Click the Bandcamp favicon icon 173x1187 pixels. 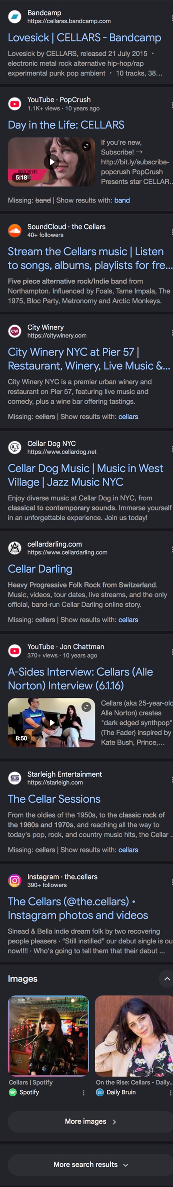(15, 17)
